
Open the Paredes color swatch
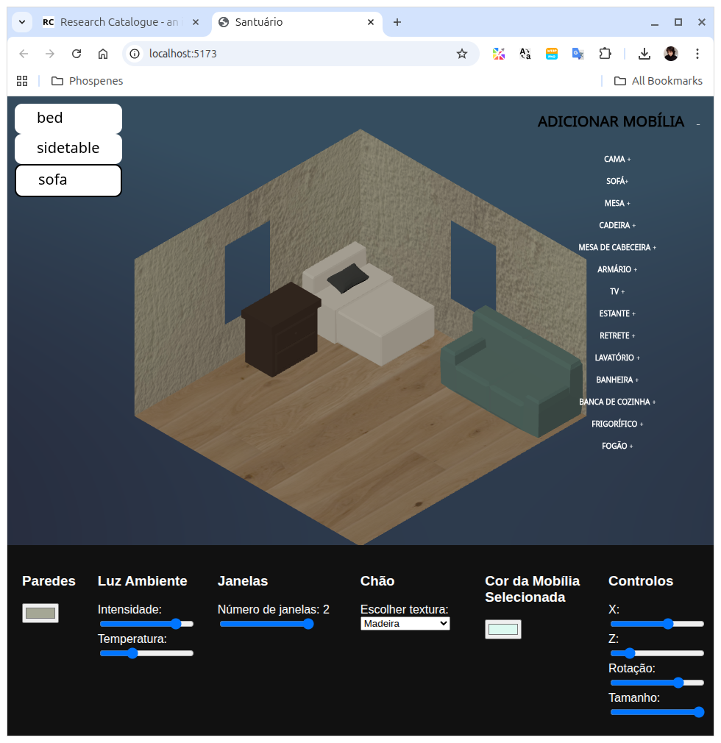tap(40, 613)
